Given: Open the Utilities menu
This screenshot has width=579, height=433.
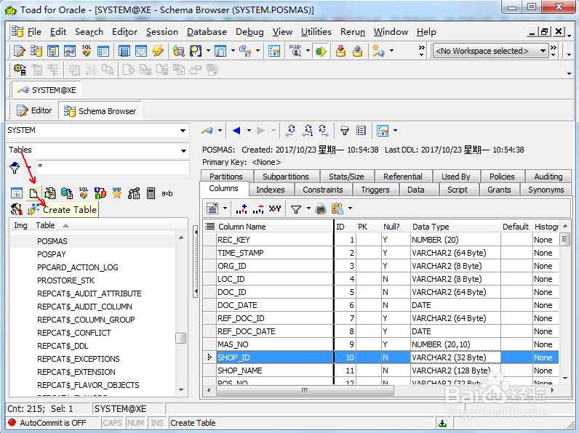Looking at the screenshot, I should click(x=316, y=32).
